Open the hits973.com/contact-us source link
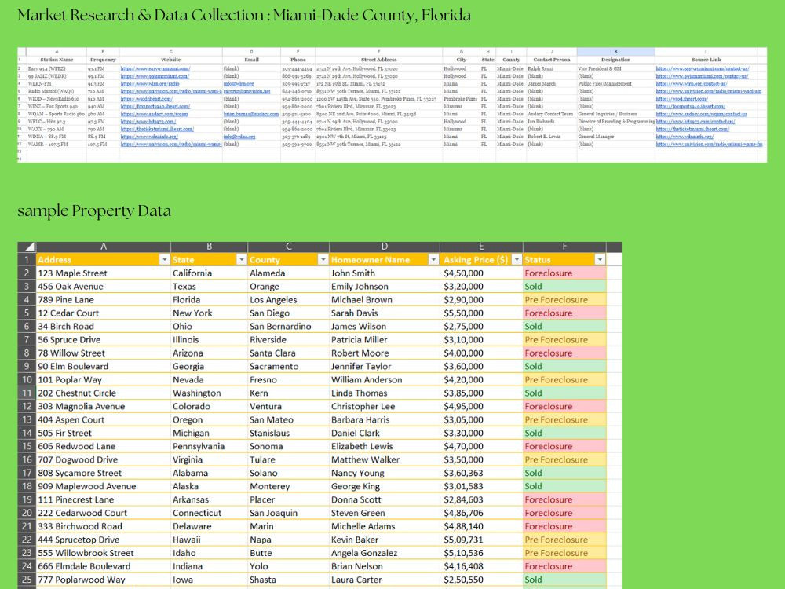The height and width of the screenshot is (589, 785). 696,121
